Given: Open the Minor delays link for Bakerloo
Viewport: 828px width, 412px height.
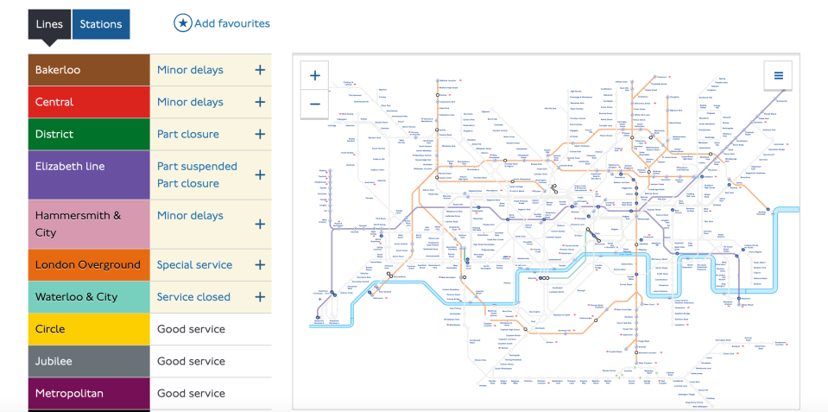Looking at the screenshot, I should (x=190, y=70).
